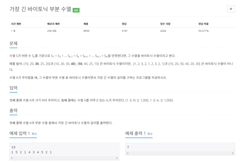The height and width of the screenshot is (163, 246).
Task: Click the 출력 section heading
Action: [13, 111]
